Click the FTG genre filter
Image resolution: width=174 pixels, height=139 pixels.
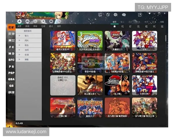122,26
